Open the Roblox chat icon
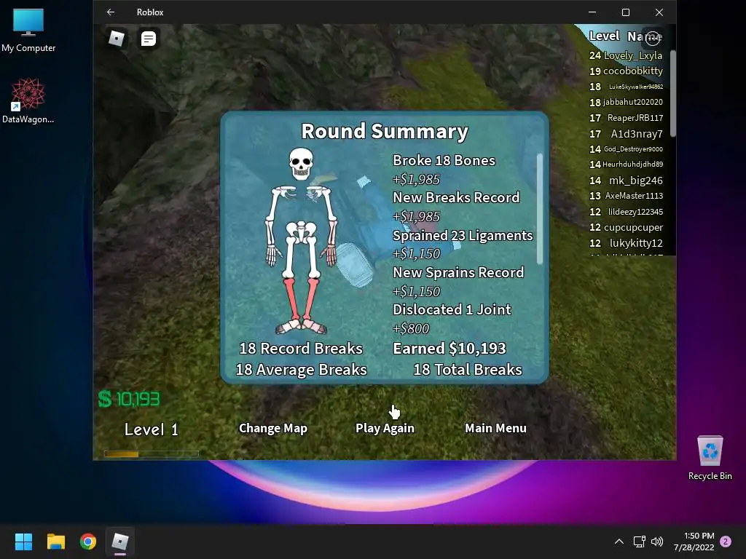746x559 pixels. click(x=149, y=39)
